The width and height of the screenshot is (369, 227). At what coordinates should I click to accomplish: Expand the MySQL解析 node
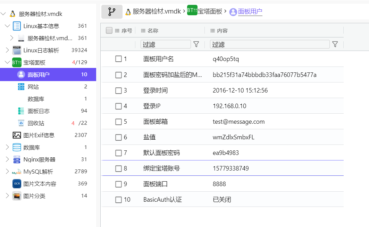(x=7, y=172)
